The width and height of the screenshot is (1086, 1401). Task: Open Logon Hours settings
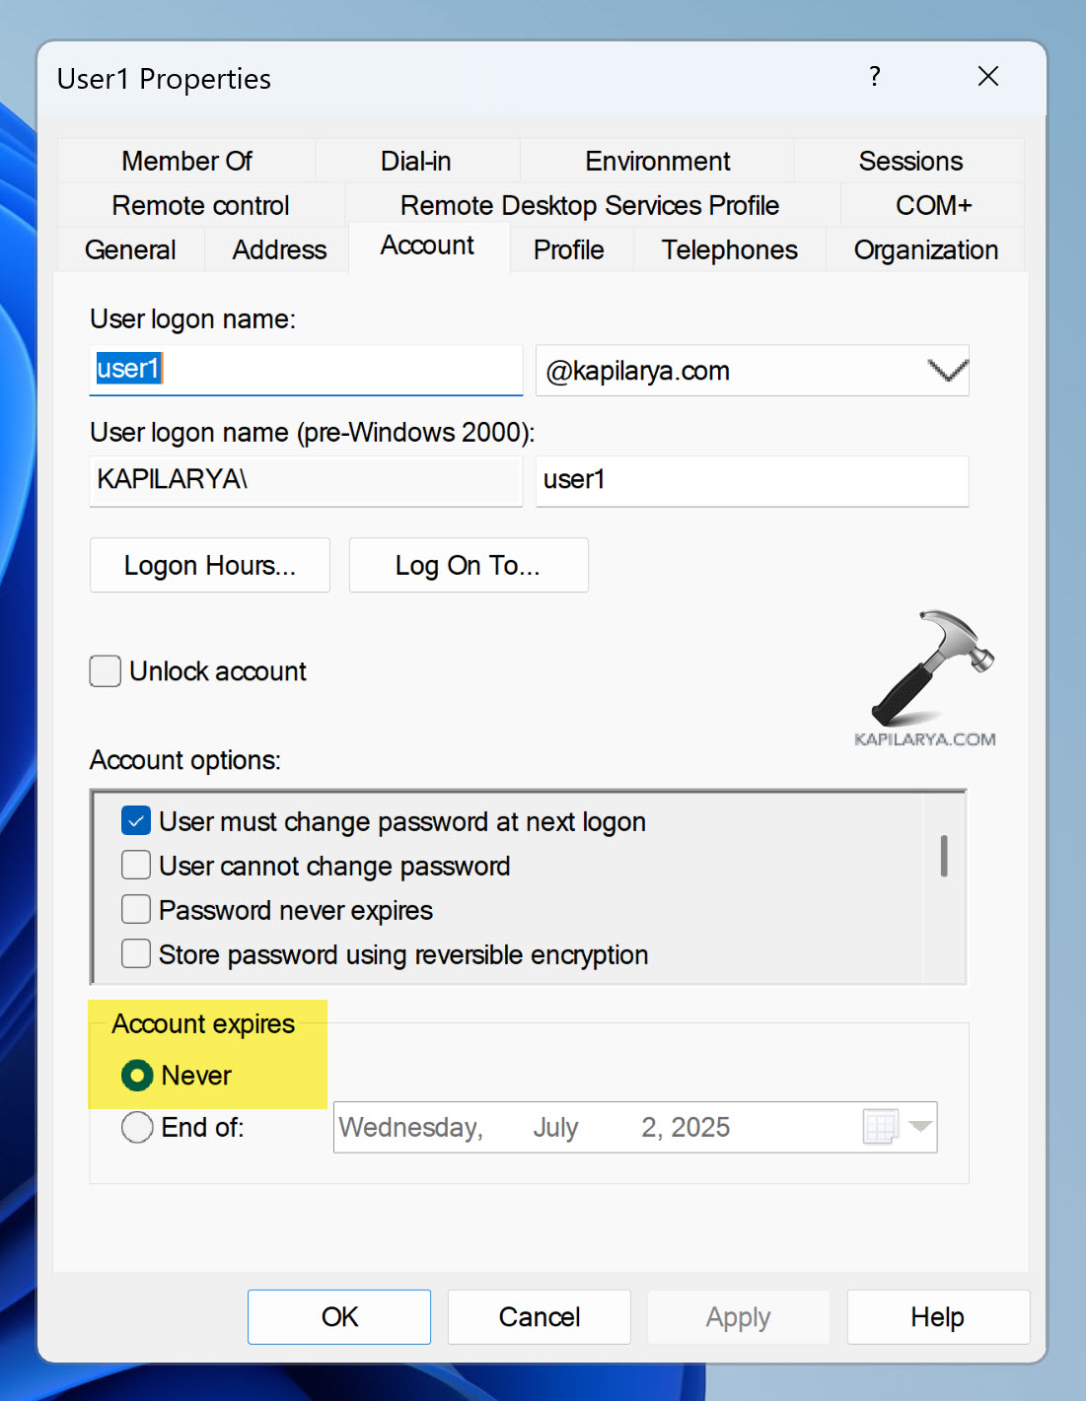click(210, 565)
